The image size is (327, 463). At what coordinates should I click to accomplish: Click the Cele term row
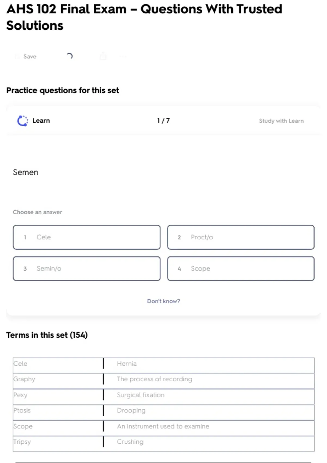click(58, 364)
